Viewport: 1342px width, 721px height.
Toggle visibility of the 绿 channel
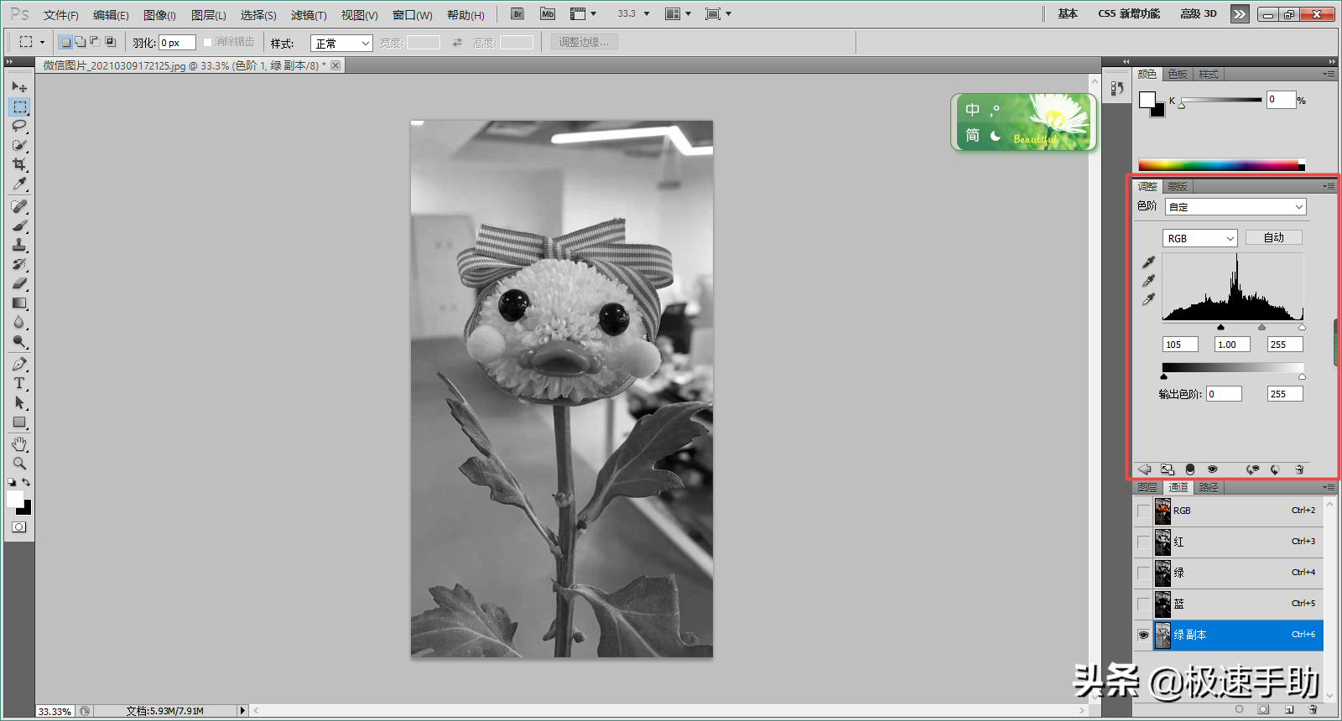coord(1143,573)
